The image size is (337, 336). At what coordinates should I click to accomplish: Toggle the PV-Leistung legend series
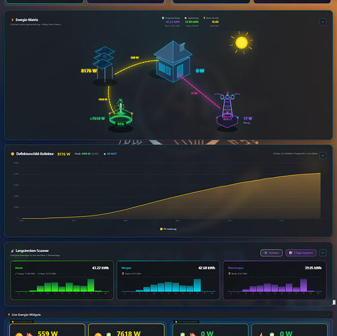point(168,229)
